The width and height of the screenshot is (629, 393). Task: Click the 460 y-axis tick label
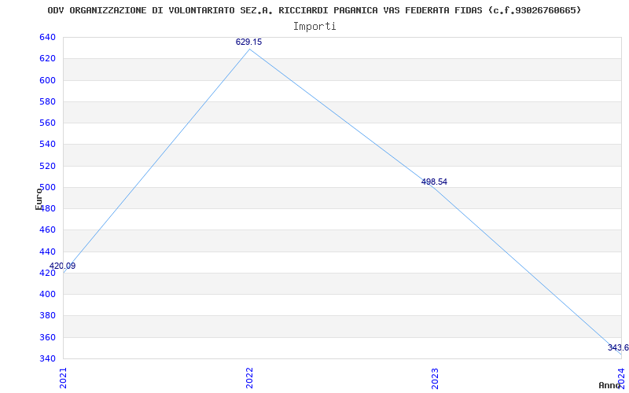pyautogui.click(x=47, y=230)
